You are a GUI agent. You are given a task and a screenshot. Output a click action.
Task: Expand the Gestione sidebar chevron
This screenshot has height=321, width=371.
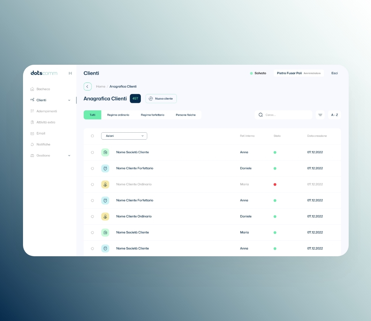[69, 156]
